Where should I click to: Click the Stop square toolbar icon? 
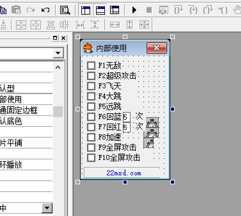pyautogui.click(x=149, y=10)
